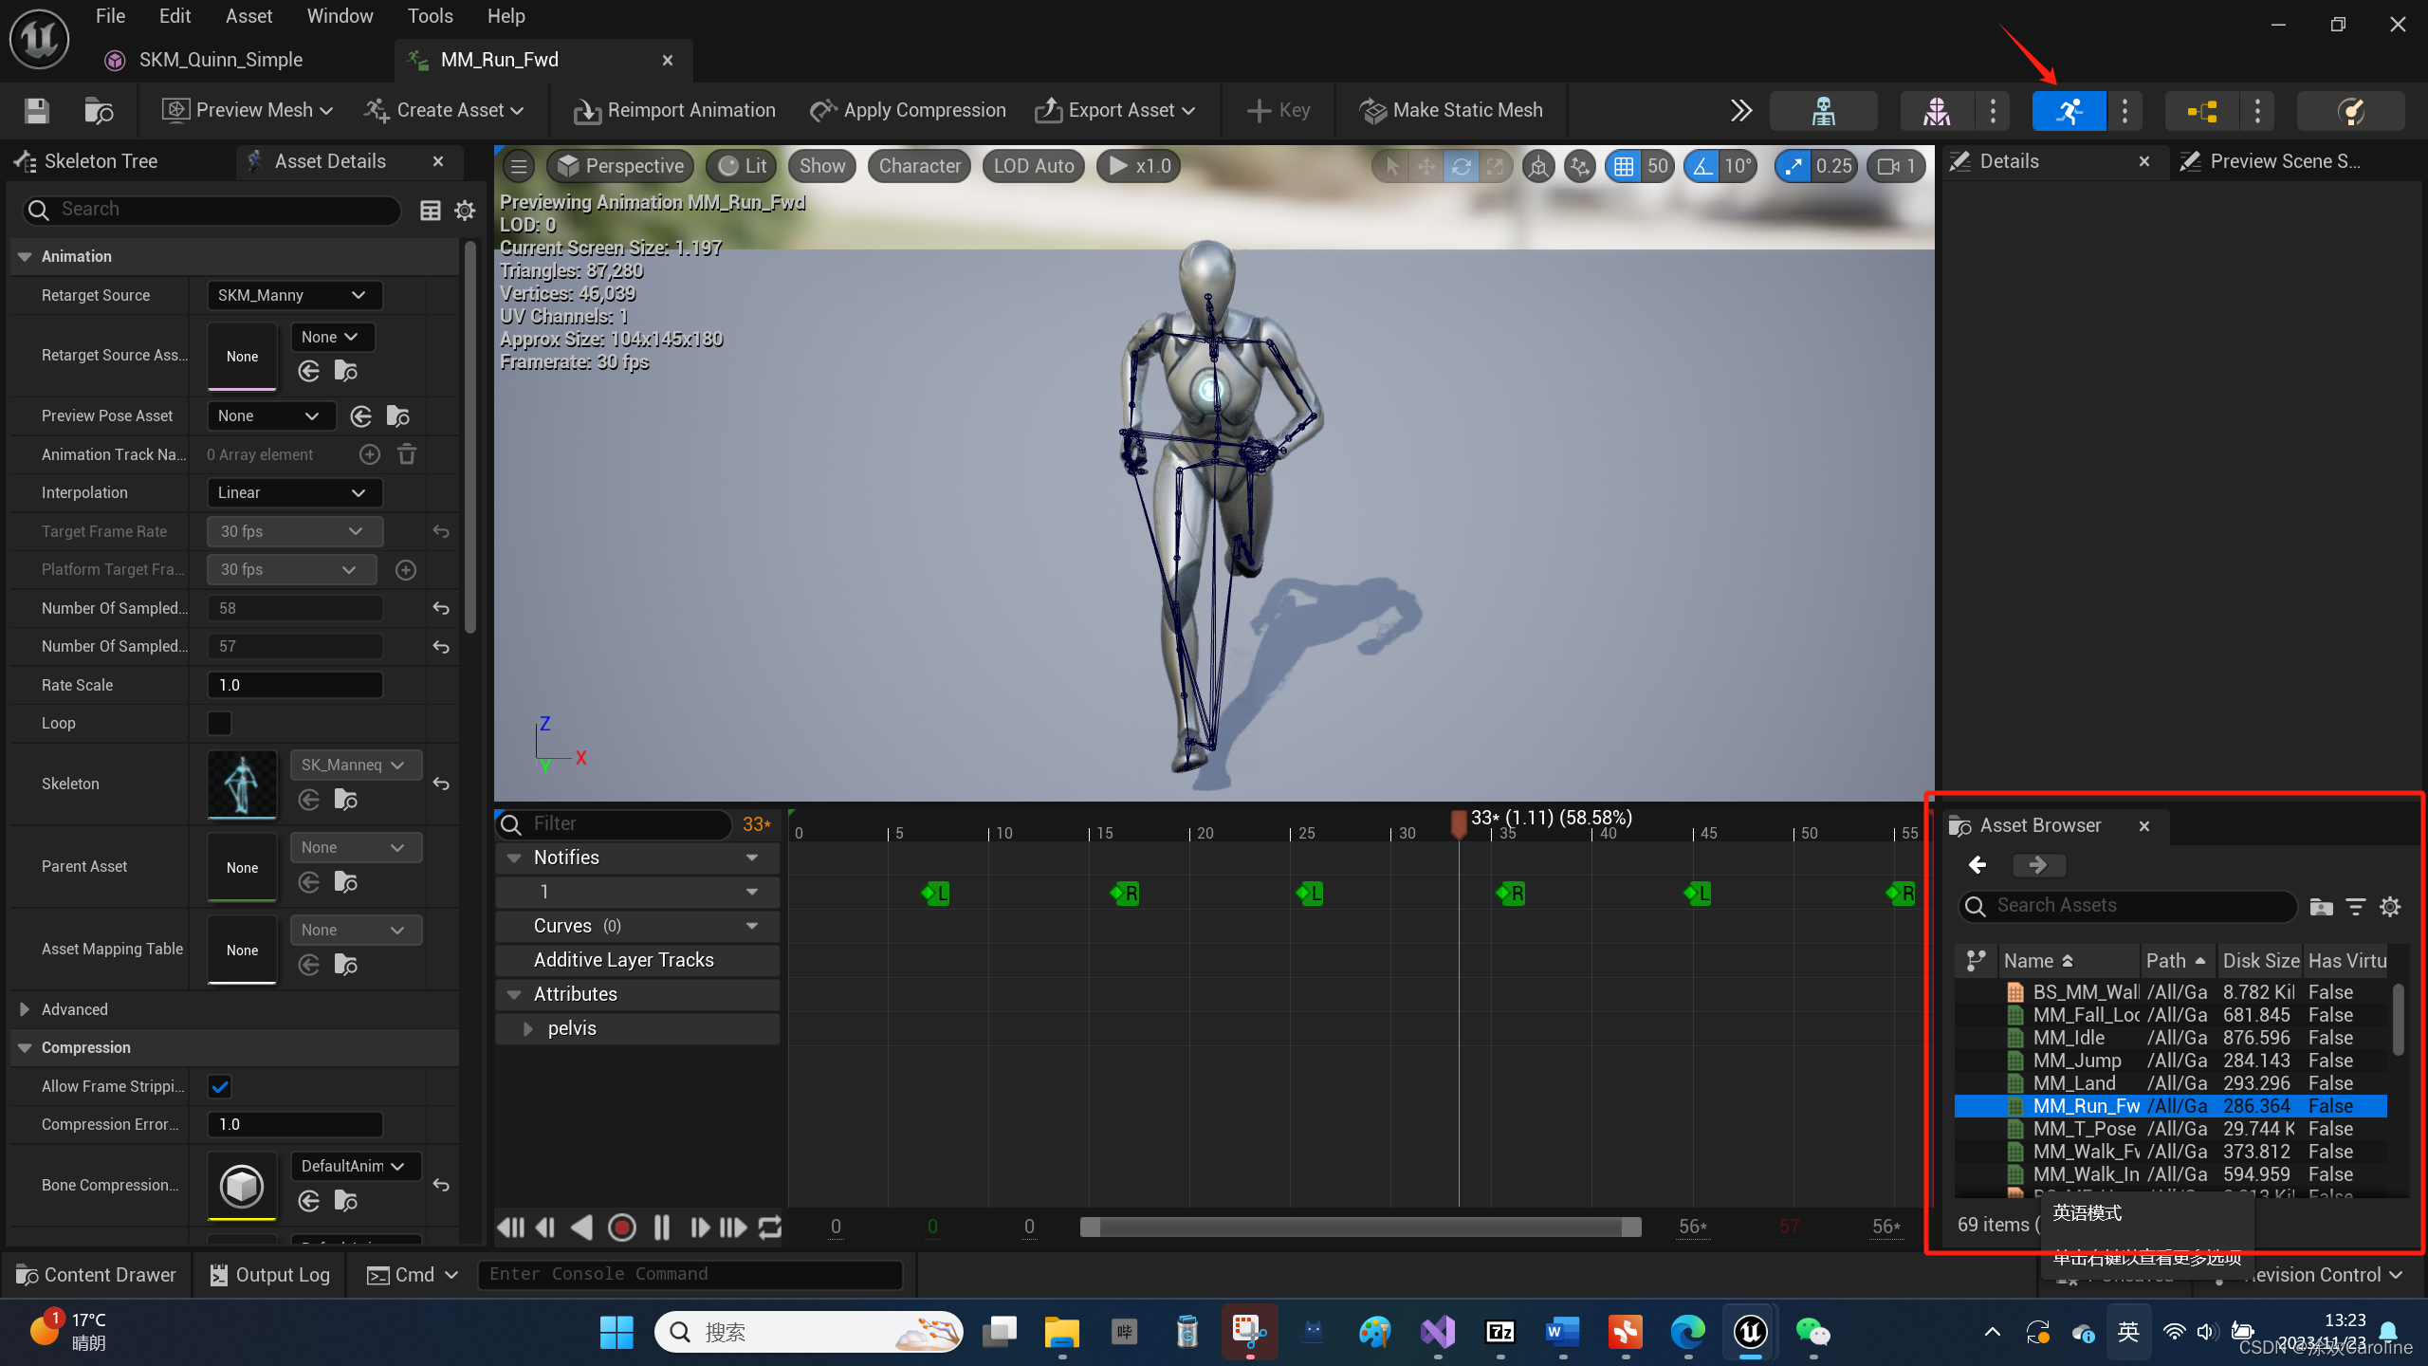Open the Skeleton editor mode icon

tap(1823, 111)
